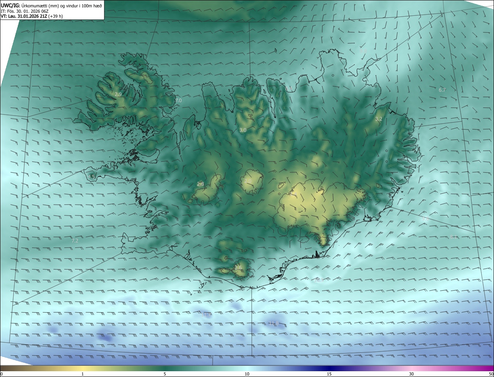Click the 2.8 value label near the western glacier

coord(200,184)
